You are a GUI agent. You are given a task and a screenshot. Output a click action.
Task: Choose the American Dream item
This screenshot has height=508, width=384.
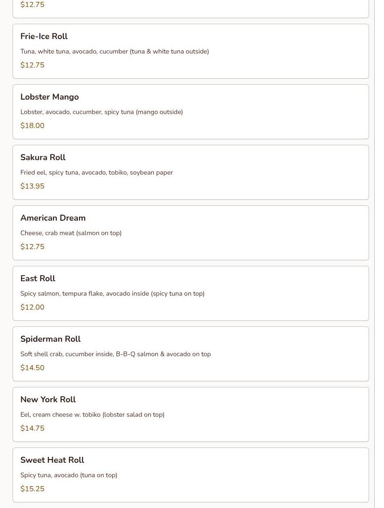[191, 233]
